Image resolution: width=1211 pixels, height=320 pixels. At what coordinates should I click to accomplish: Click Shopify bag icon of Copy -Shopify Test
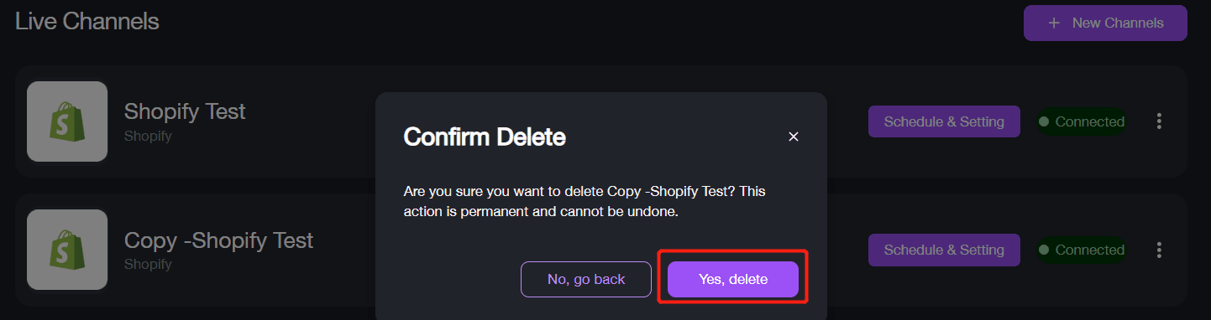click(67, 250)
